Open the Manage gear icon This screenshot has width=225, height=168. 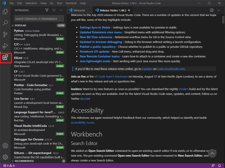pyautogui.click(x=5, y=157)
